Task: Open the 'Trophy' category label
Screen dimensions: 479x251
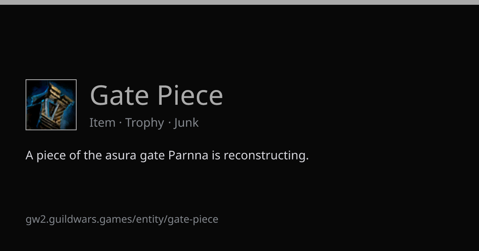Action: pos(144,123)
